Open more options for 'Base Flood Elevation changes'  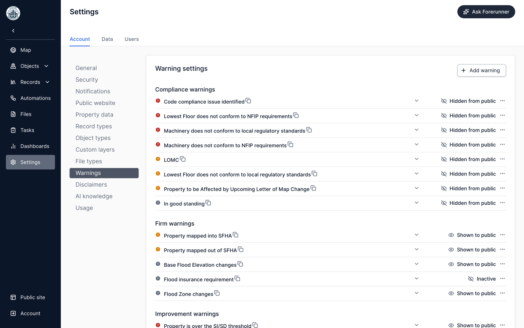502,264
